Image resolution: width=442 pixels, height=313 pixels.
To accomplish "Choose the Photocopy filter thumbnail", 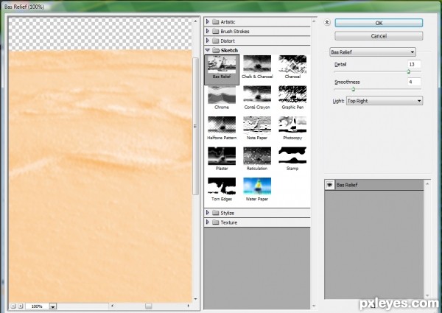I will tap(292, 128).
